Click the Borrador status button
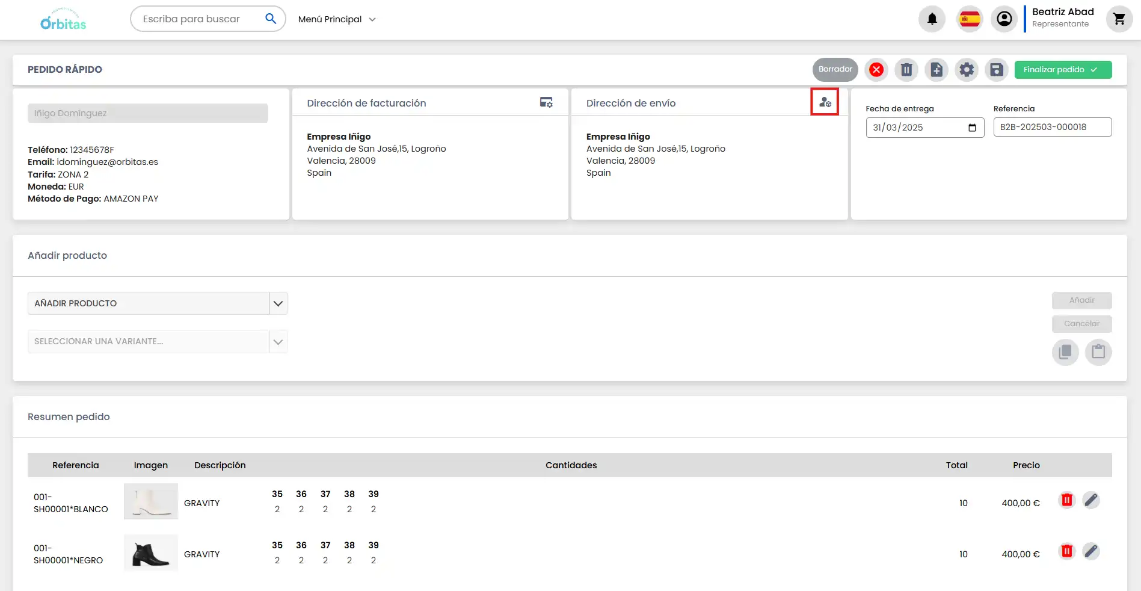This screenshot has height=591, width=1141. 835,70
